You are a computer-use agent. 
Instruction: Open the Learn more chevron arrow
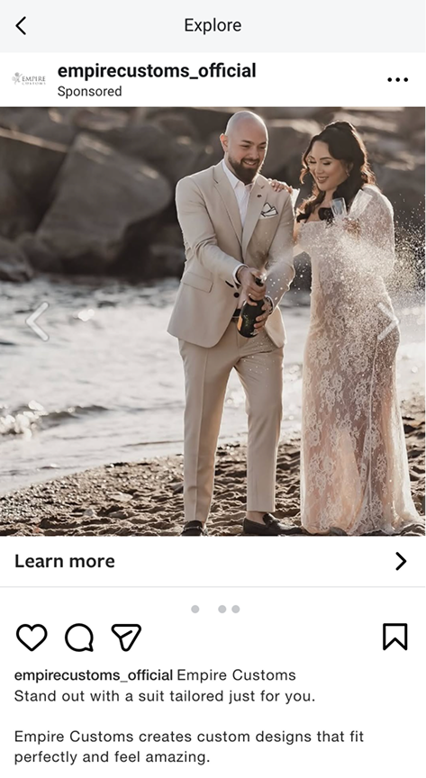click(x=401, y=561)
